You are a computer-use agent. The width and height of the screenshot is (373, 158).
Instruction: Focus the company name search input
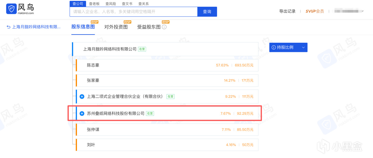click(x=133, y=12)
